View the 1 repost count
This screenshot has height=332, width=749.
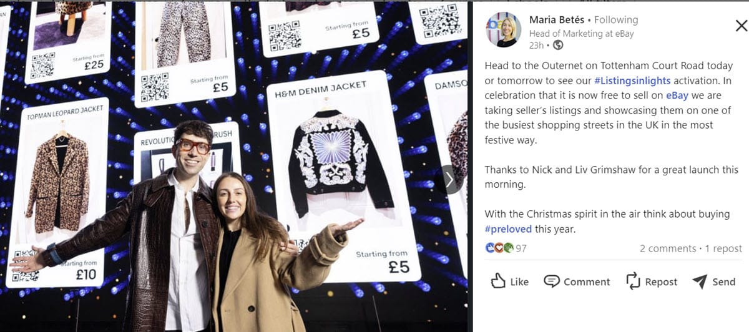click(x=723, y=248)
